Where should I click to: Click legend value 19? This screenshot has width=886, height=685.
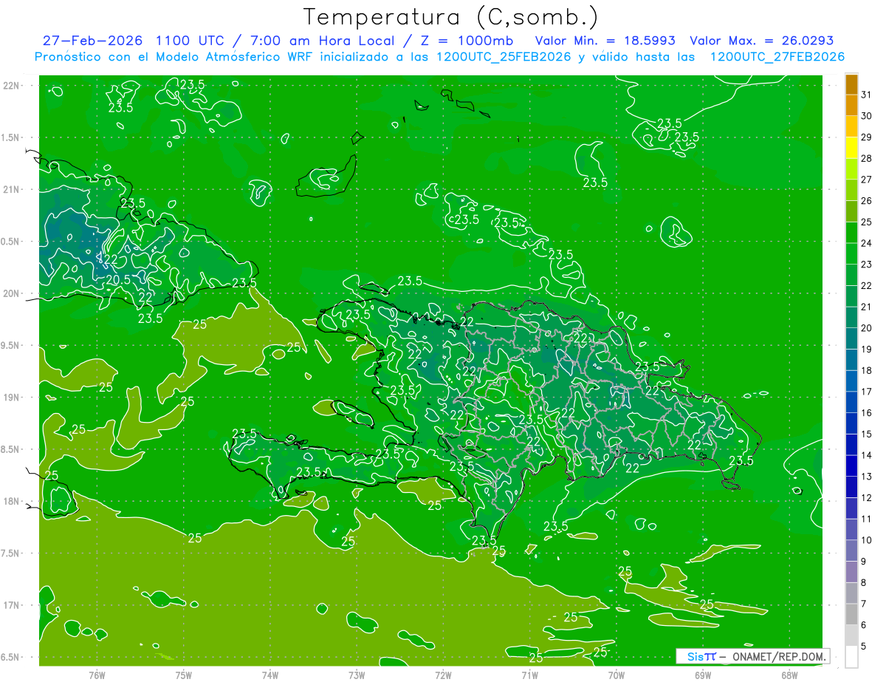pyautogui.click(x=866, y=349)
